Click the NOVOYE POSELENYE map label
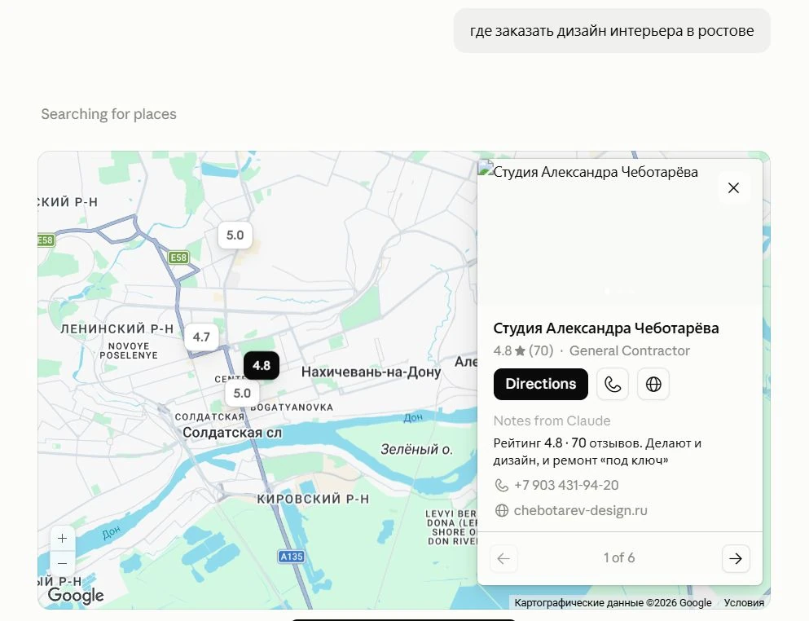 tap(129, 350)
